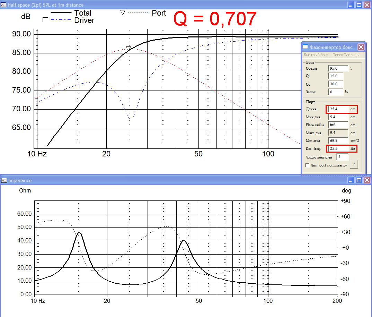Screen dimensions: 372x317
Task: Click the port help question mark button
Action: pos(353,164)
